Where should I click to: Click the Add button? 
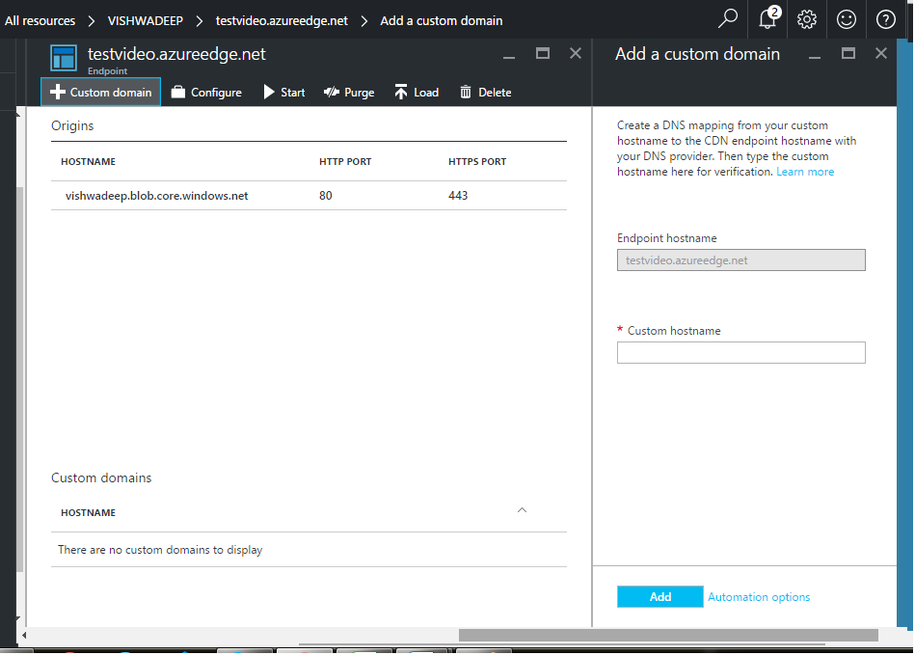click(660, 596)
